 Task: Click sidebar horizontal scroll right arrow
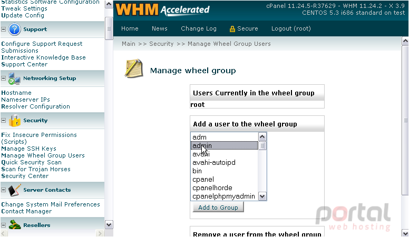(x=100, y=233)
